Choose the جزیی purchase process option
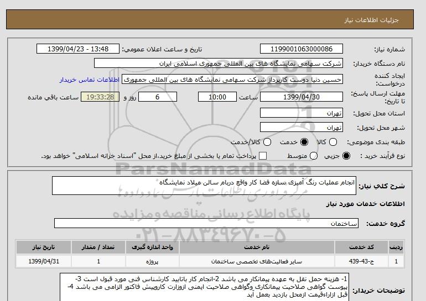 (x=346, y=156)
